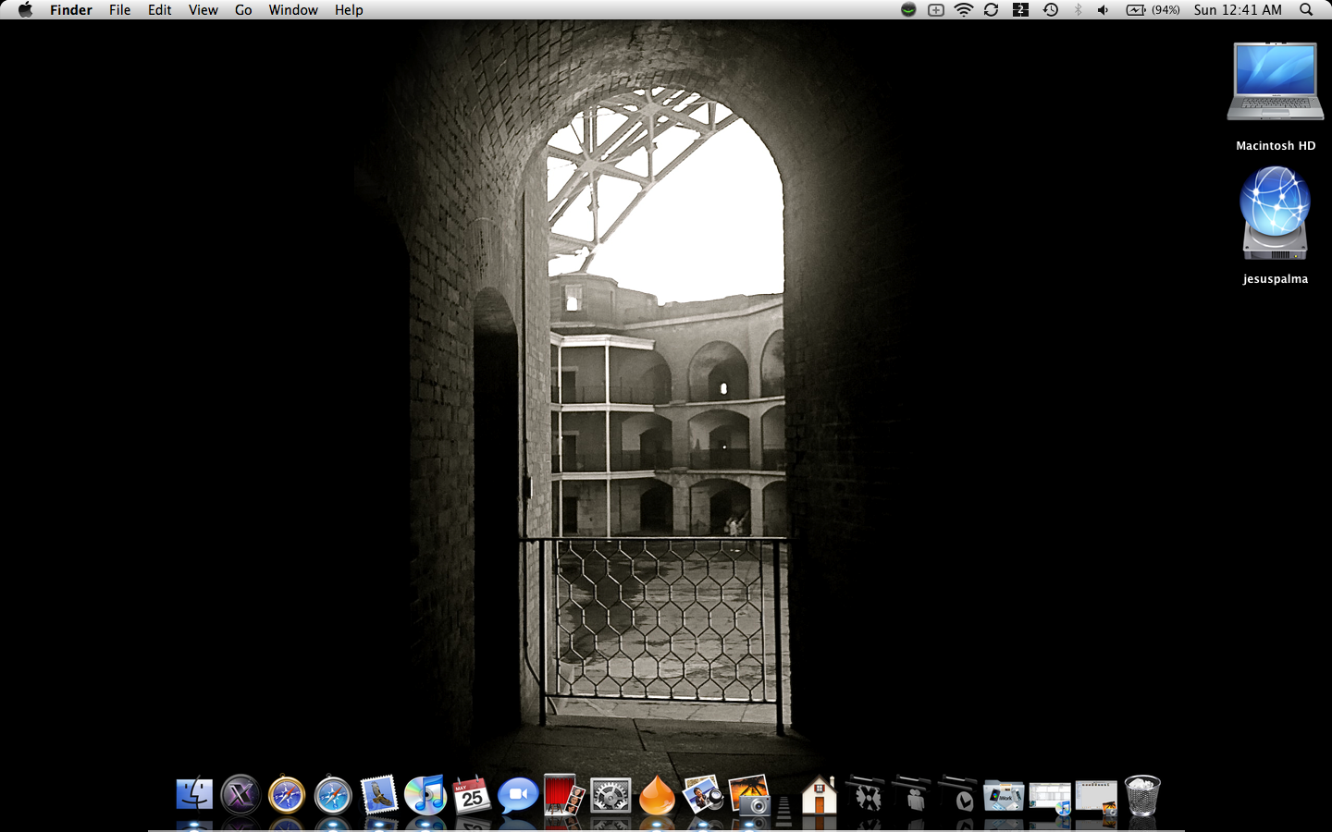Launch iTunes from the Dock

pyautogui.click(x=425, y=795)
